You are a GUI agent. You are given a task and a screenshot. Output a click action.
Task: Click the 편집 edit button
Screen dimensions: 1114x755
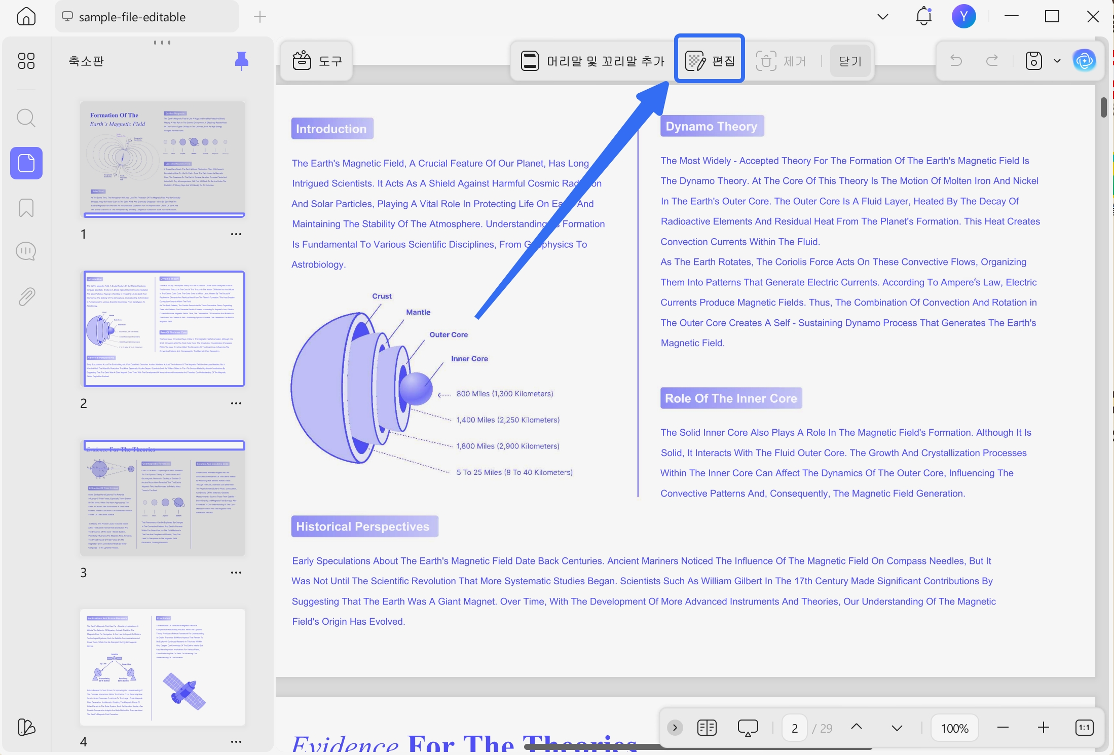[710, 61]
